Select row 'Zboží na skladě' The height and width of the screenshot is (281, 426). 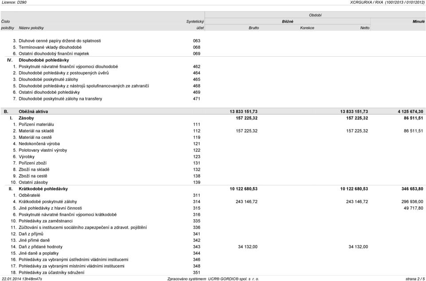point(213,169)
